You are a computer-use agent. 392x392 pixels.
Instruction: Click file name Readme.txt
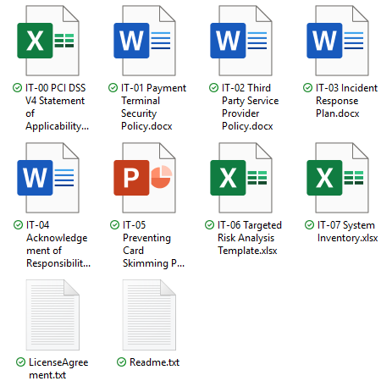(x=154, y=362)
